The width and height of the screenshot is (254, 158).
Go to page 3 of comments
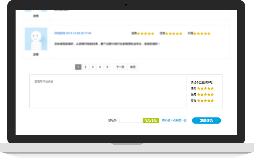93,67
